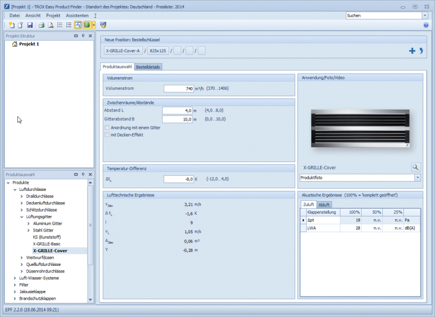Expand the Stahl Gitter node
This screenshot has height=317, width=435.
[x=29, y=231]
